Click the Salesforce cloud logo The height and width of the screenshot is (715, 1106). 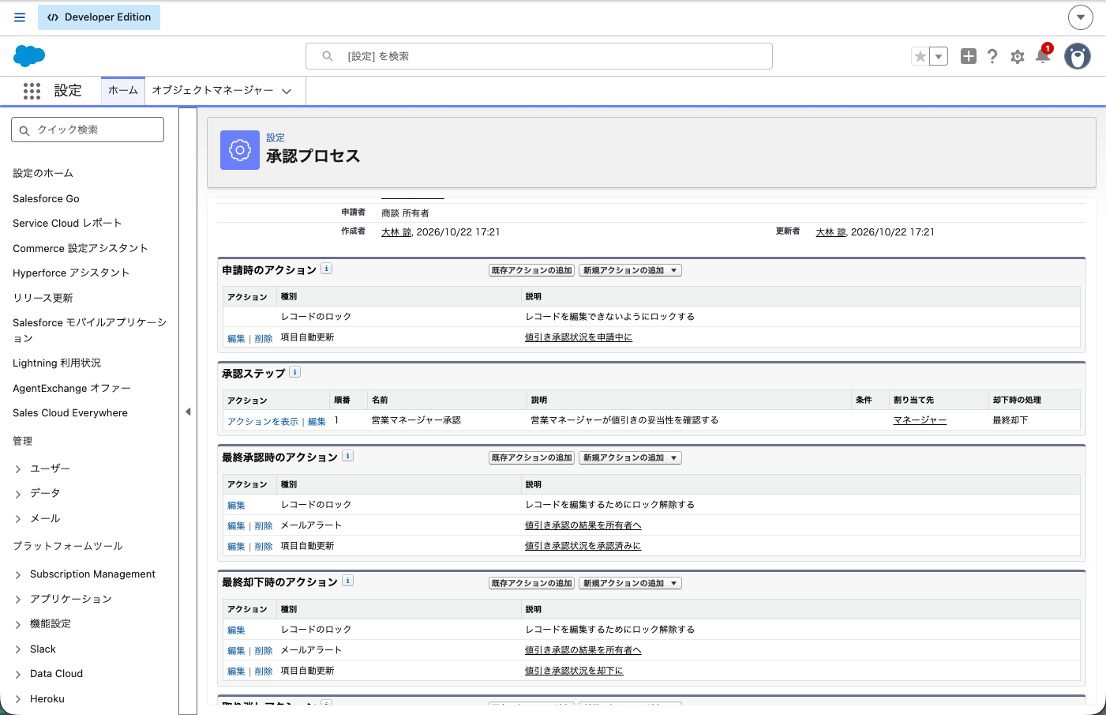tap(29, 56)
